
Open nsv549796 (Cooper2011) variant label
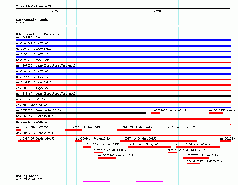(34, 60)
